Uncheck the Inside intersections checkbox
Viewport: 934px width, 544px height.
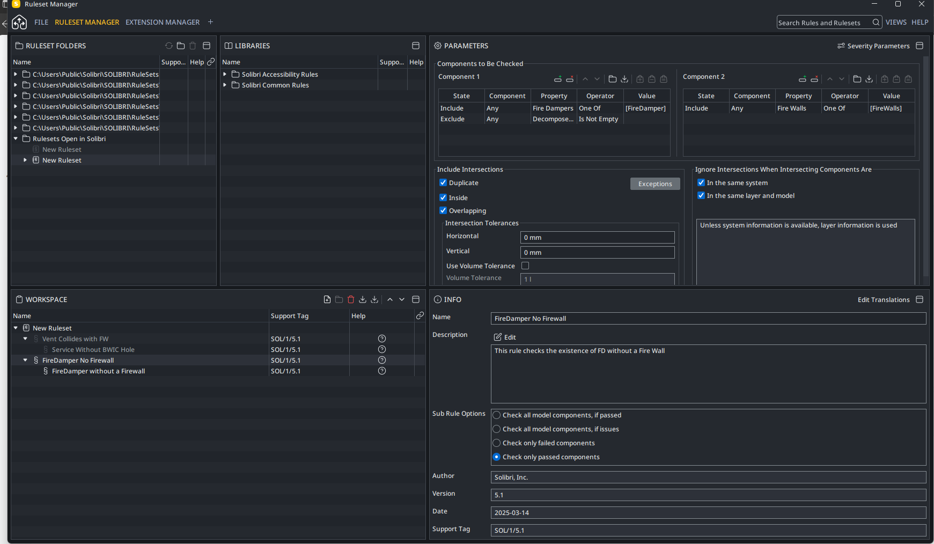[x=443, y=197]
